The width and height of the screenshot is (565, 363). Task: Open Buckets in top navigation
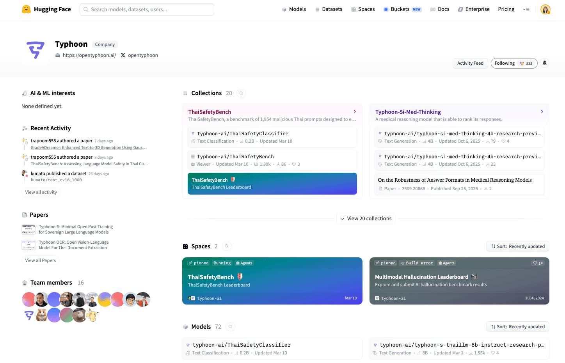point(402,9)
